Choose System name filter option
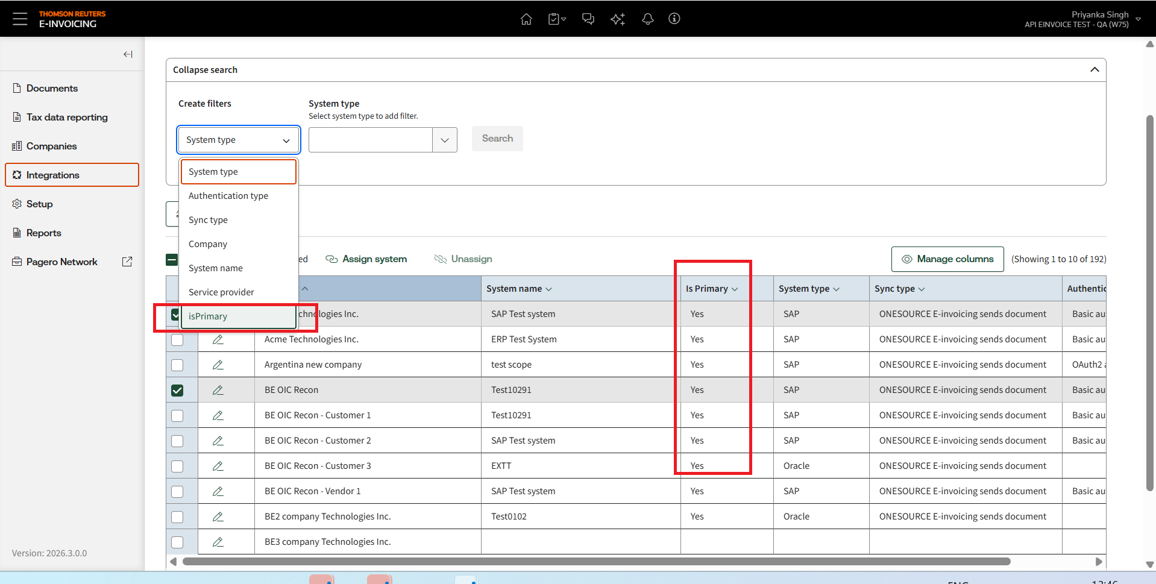Screen dimensions: 1156x584 tap(239, 268)
